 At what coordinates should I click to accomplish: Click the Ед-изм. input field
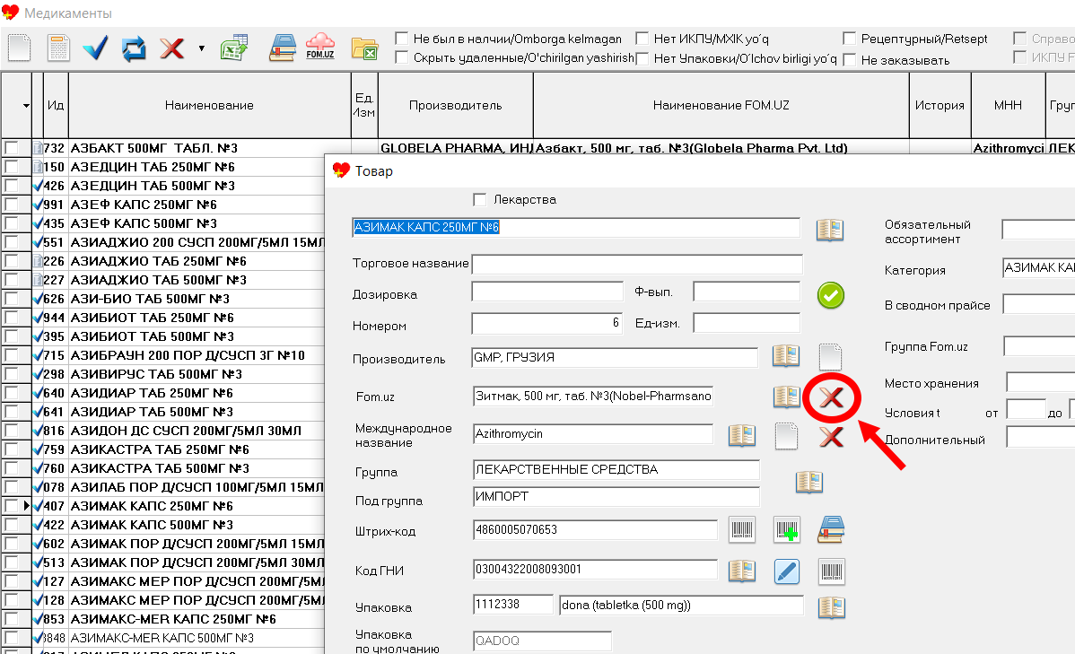[x=747, y=323]
